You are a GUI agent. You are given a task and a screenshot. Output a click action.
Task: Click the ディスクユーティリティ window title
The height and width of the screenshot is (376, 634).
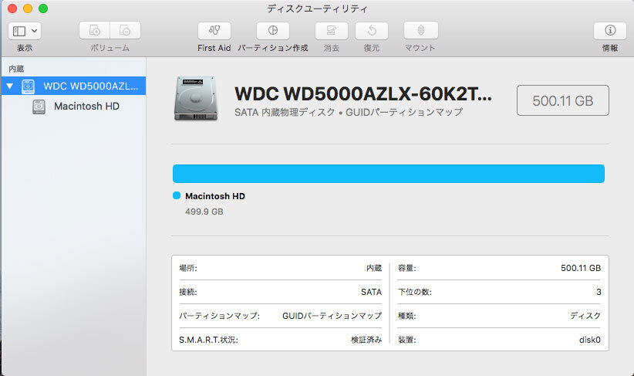[318, 8]
